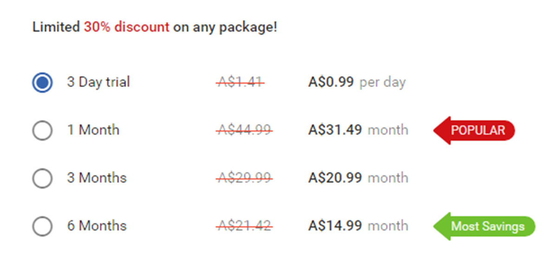Select the 3 Day trial radio button
Image resolution: width=557 pixels, height=259 pixels.
tap(42, 83)
